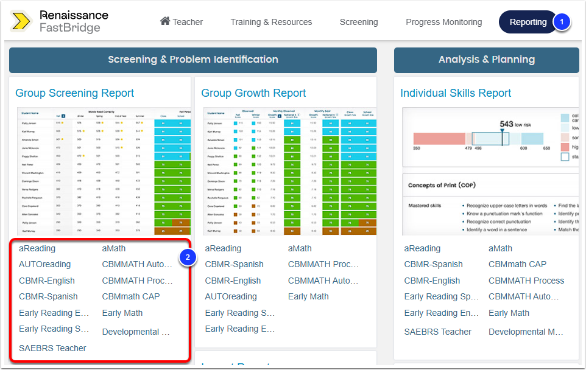
Task: Open Group Growth Report title link
Action: (253, 93)
